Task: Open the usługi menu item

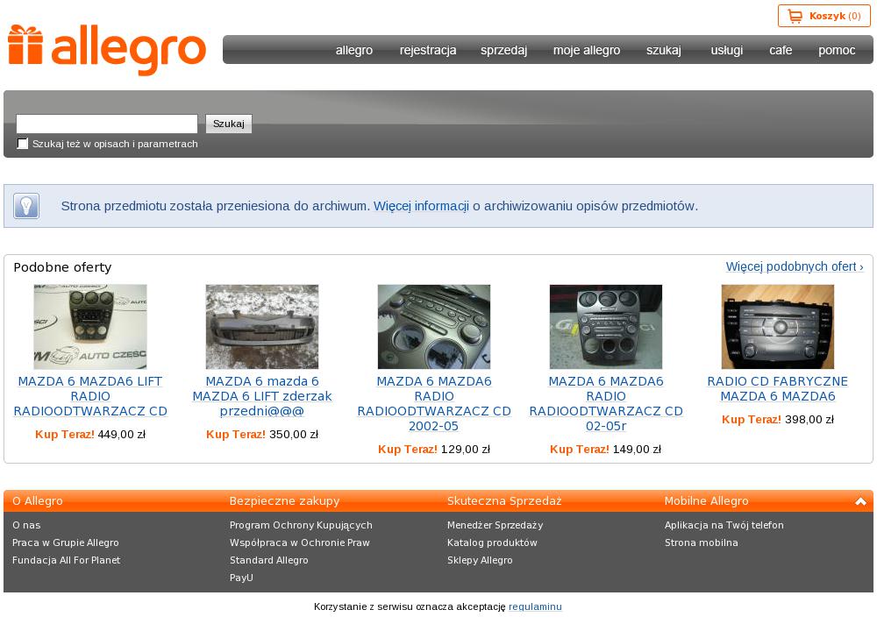Action: pyautogui.click(x=726, y=50)
